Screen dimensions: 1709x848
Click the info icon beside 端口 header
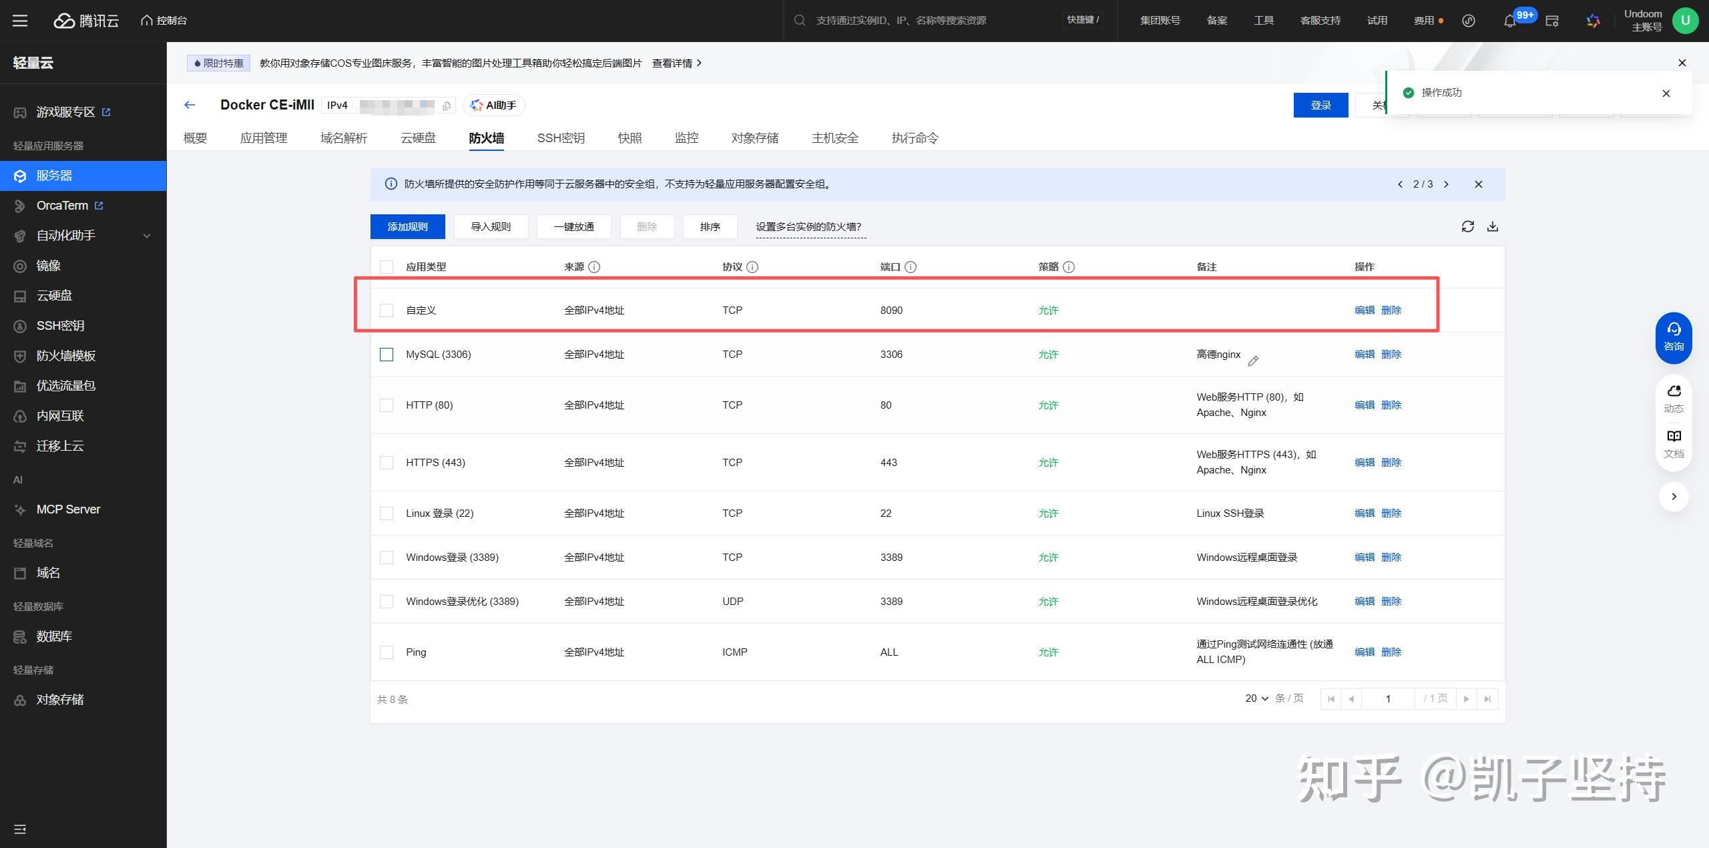click(911, 267)
